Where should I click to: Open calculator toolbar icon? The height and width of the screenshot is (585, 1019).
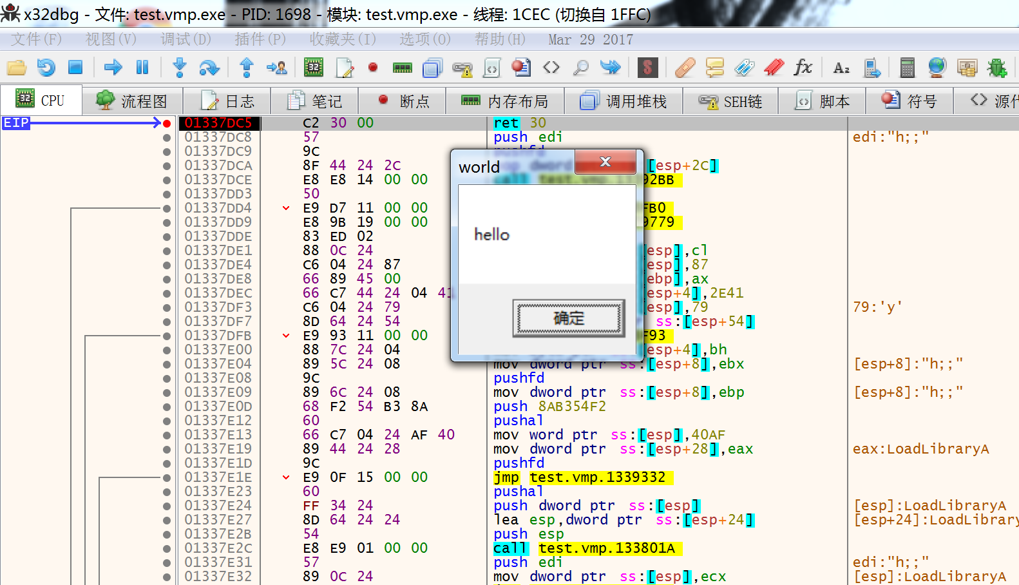[907, 67]
